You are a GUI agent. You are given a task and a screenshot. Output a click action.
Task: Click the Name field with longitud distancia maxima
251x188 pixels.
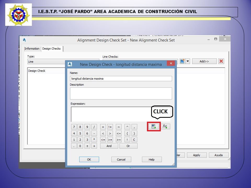click(121, 79)
